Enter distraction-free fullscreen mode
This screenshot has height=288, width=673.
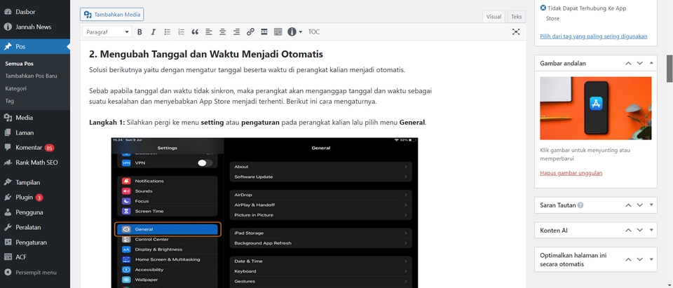516,32
